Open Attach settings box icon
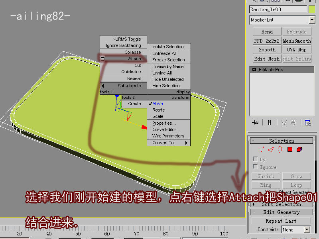 tap(103, 59)
